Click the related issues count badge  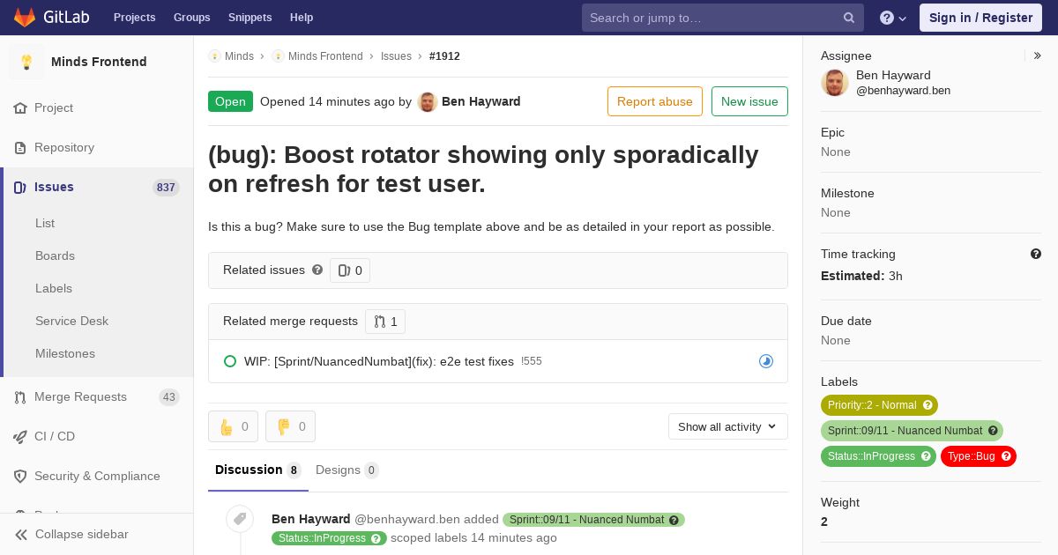[350, 270]
